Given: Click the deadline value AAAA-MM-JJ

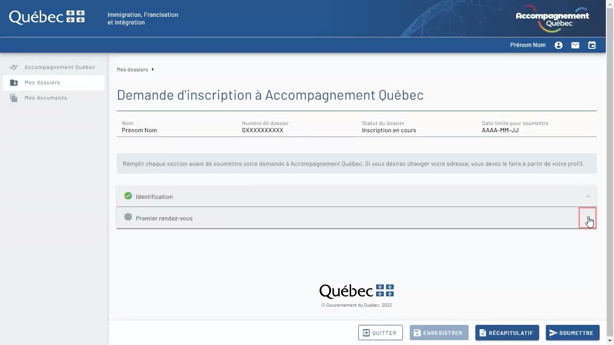Looking at the screenshot, I should pos(500,130).
